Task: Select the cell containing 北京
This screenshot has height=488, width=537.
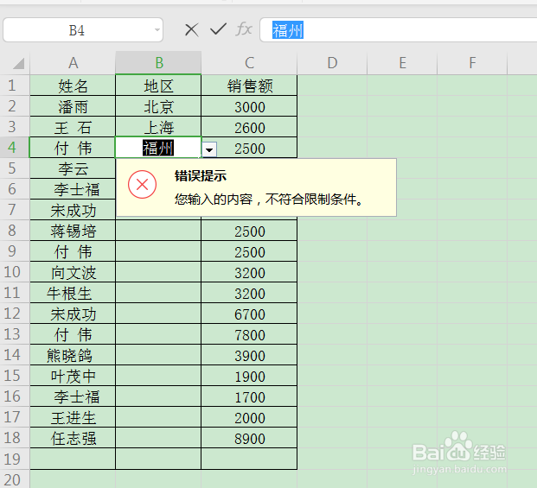Action: [x=158, y=106]
